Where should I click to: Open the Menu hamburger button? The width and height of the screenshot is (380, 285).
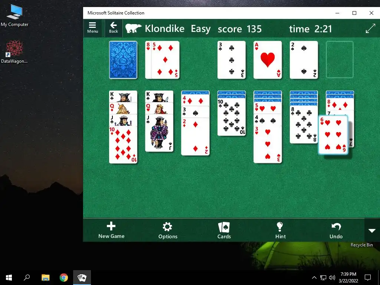tap(92, 28)
